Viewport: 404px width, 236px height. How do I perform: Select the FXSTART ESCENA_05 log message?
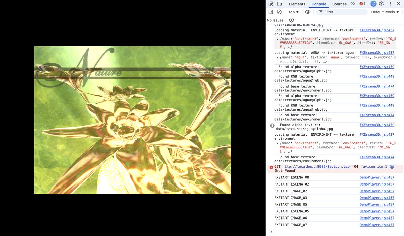point(292,211)
